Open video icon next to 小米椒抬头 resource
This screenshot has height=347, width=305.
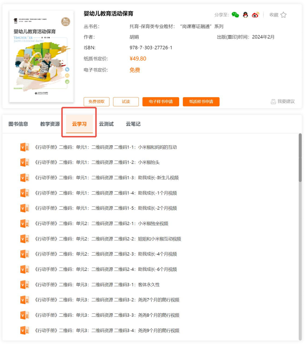(x=24, y=162)
